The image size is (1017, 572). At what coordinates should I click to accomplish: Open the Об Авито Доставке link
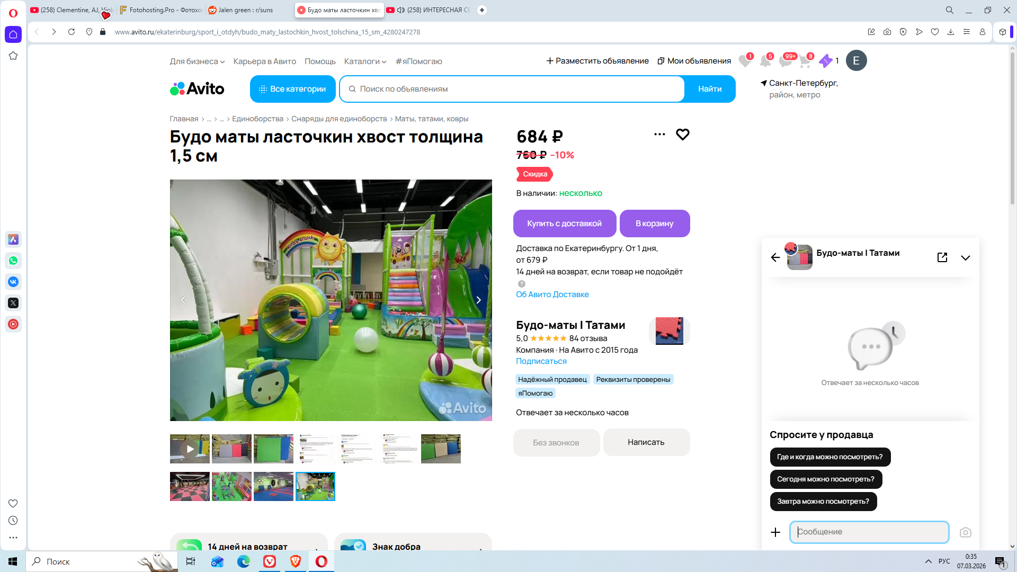pos(552,294)
